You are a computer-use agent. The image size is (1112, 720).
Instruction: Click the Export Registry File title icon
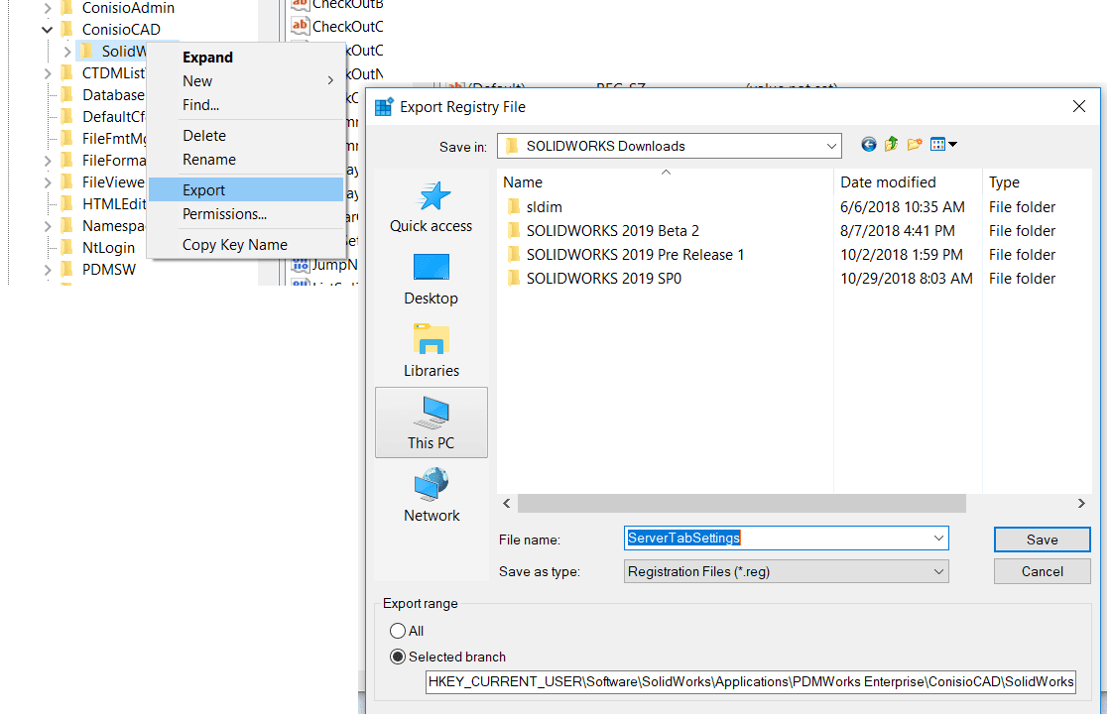pyautogui.click(x=384, y=107)
